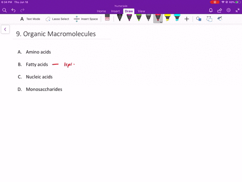Viewport: 242px width, 182px height.
Task: Select the cyan highlighter
Action: (177, 18)
